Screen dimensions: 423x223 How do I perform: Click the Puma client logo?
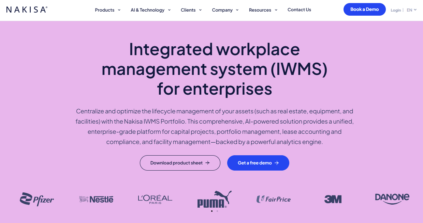[x=215, y=199]
